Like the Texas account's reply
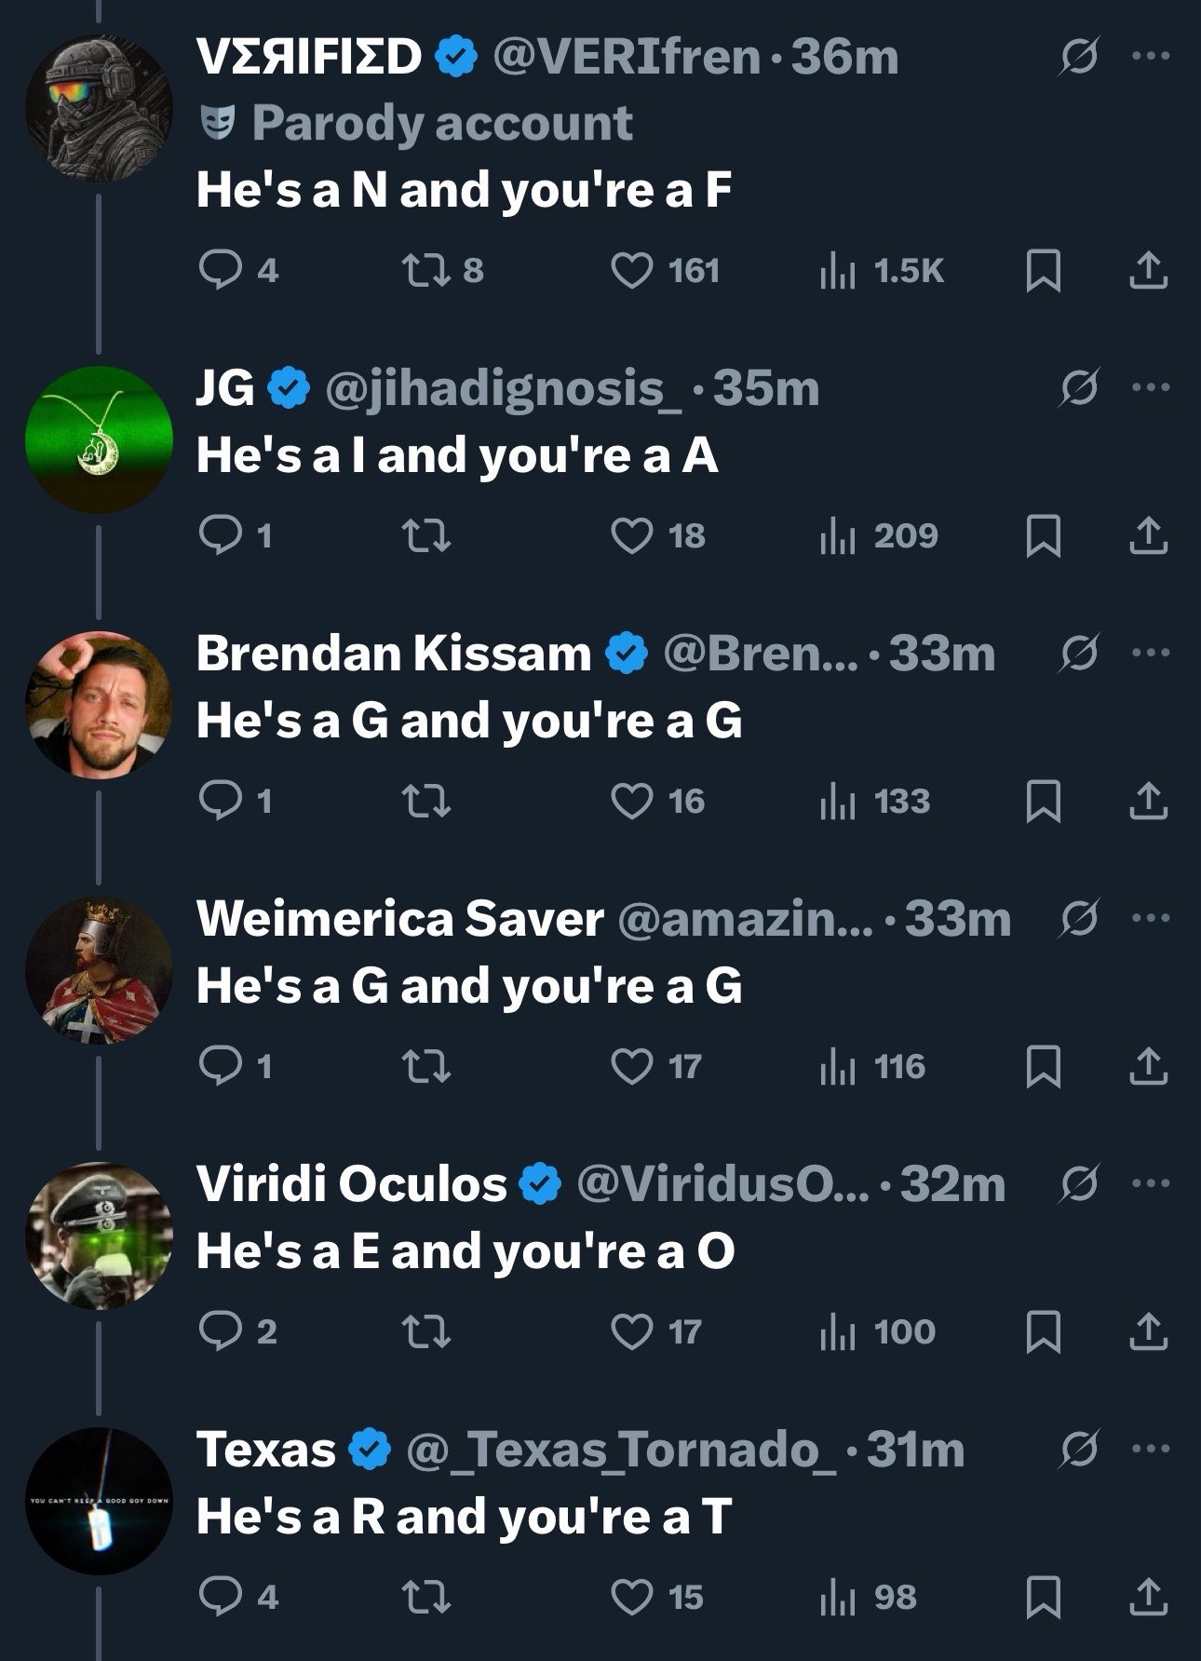Viewport: 1201px width, 1661px height. pyautogui.click(x=632, y=1598)
